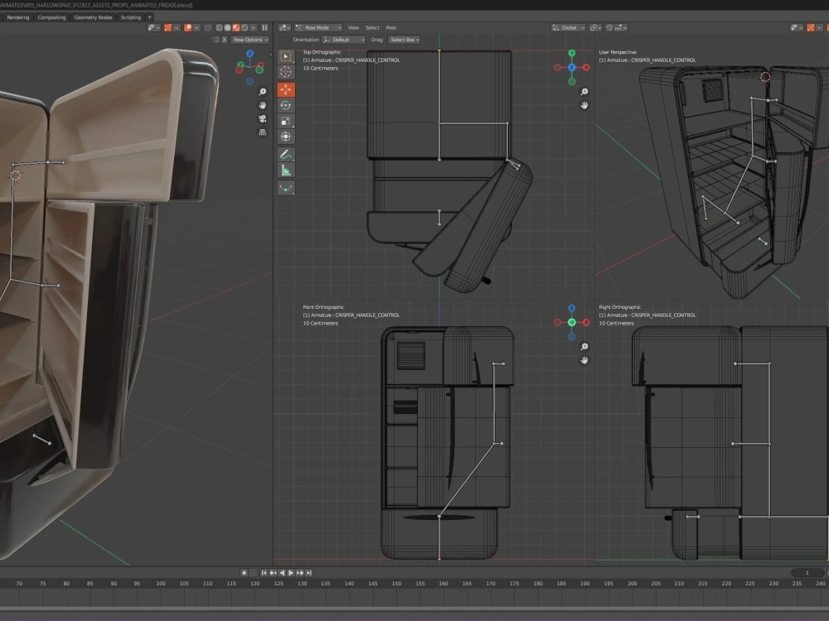Toggle X-ray mode in the header
Image resolution: width=829 pixels, height=621 pixels.
tap(206, 27)
